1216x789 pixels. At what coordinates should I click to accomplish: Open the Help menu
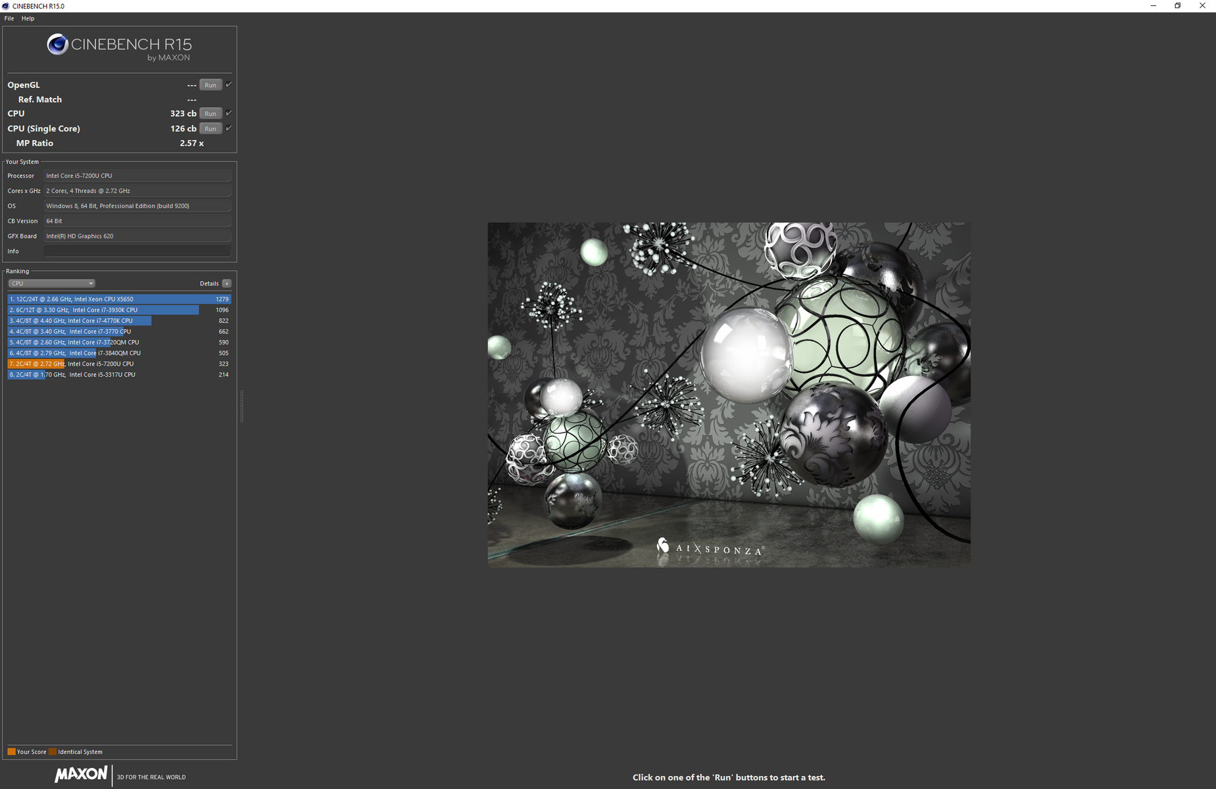[28, 18]
